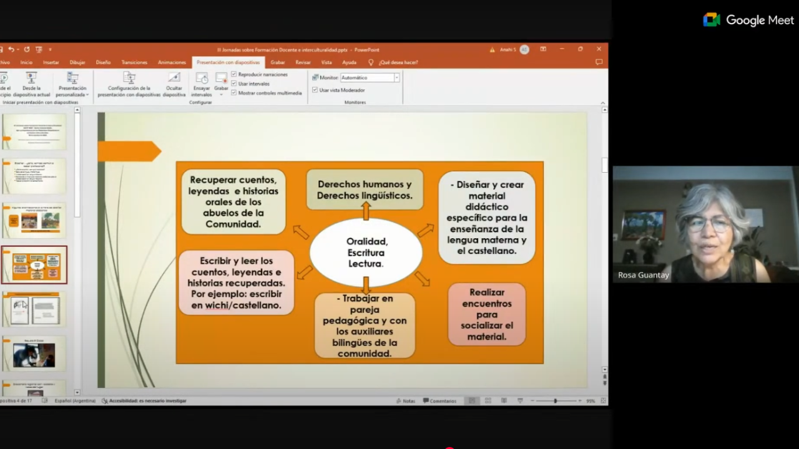
Task: Disable Usar vista Moderador
Action: coord(315,90)
